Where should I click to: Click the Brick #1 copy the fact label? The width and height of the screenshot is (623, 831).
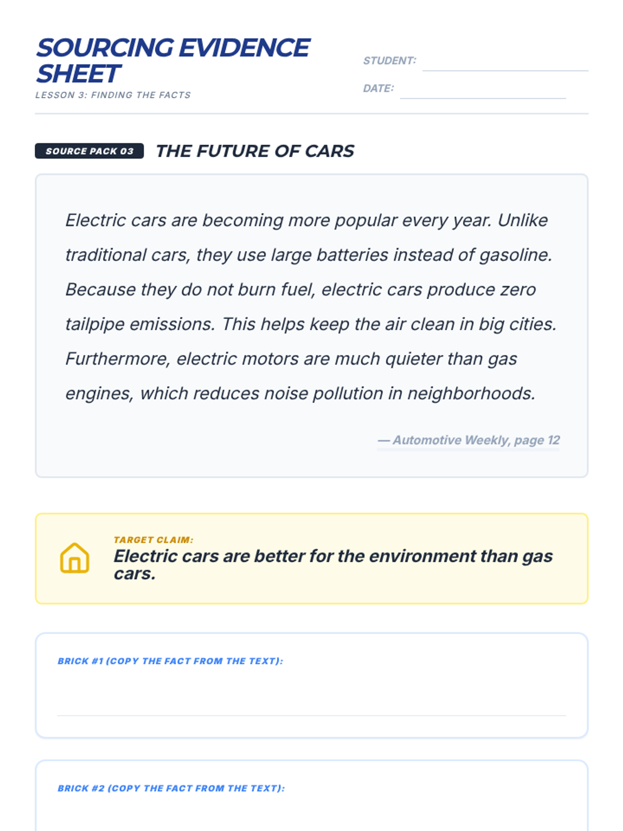(170, 661)
